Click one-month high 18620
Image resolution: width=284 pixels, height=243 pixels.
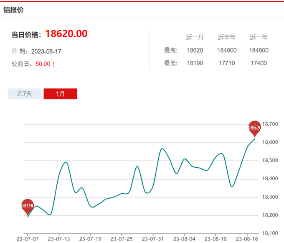(x=195, y=51)
